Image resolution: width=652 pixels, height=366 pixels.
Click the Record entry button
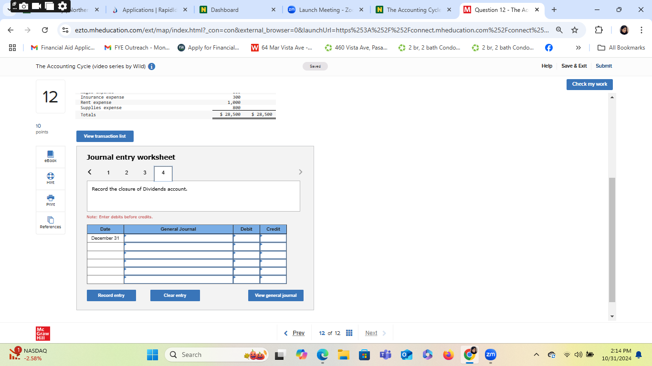pos(111,295)
